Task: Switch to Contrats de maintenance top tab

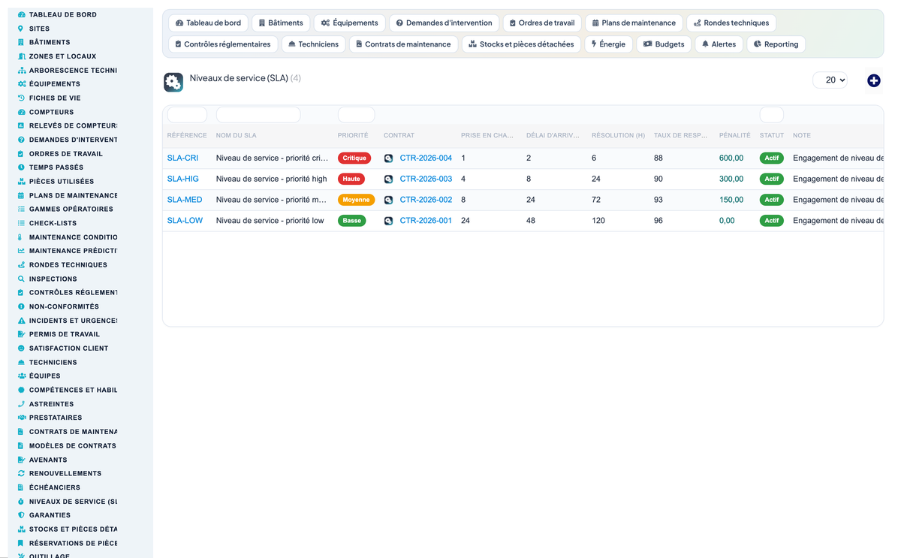Action: coord(404,44)
